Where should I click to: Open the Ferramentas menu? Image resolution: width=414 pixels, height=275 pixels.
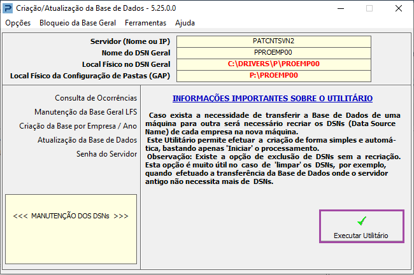pyautogui.click(x=145, y=23)
